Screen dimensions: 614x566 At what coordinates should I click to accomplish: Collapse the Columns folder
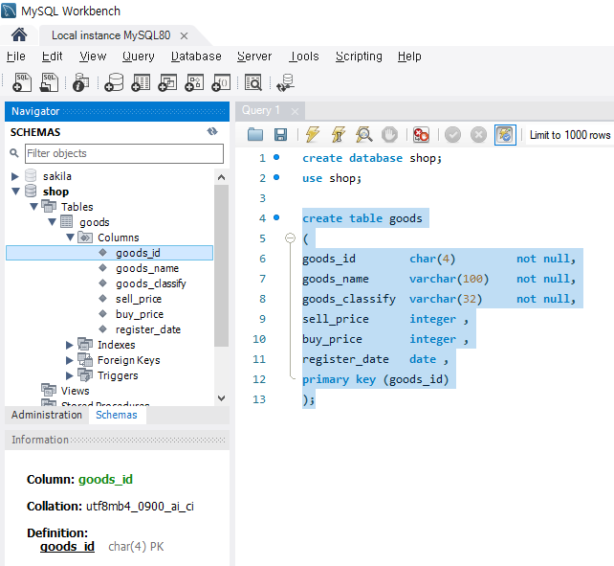71,238
